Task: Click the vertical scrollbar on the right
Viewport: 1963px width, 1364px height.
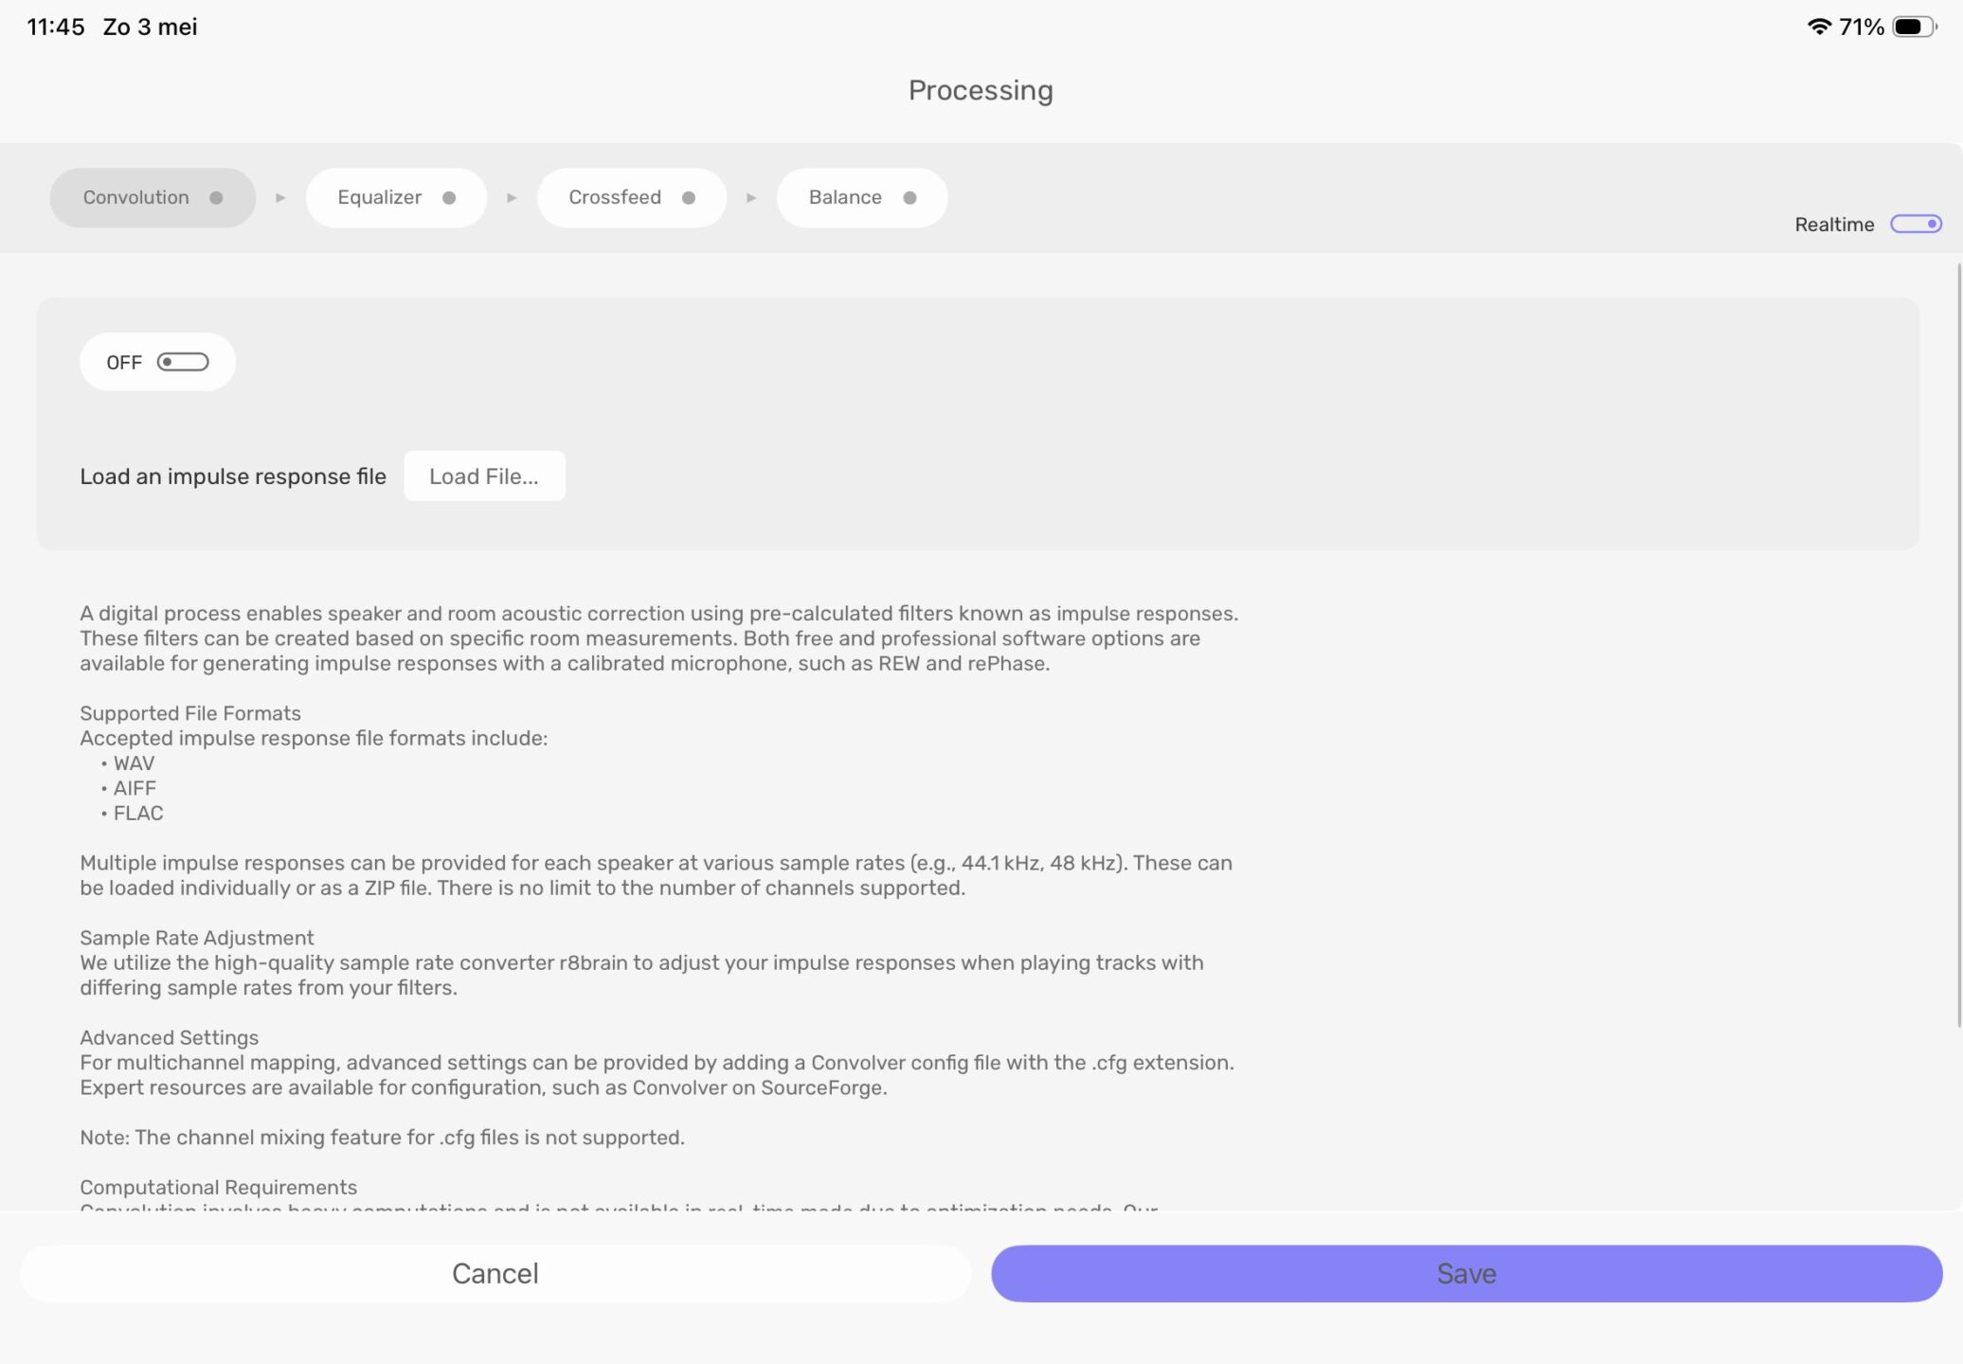Action: (1958, 644)
